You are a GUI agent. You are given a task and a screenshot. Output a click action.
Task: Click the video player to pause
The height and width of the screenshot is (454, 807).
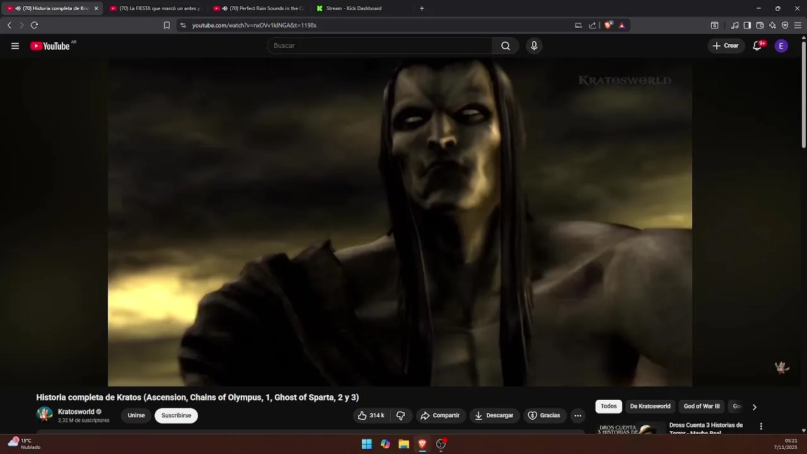pos(400,222)
